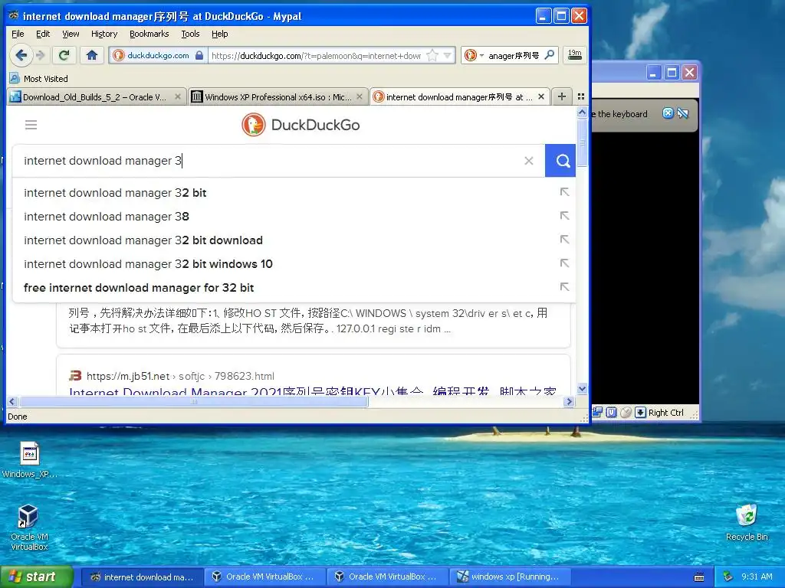Open the View menu
The width and height of the screenshot is (785, 588).
[71, 34]
